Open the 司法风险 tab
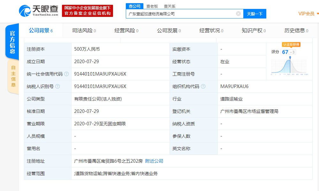 (x=84, y=31)
